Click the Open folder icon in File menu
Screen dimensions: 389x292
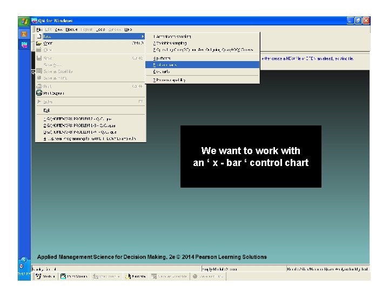[x=39, y=43]
